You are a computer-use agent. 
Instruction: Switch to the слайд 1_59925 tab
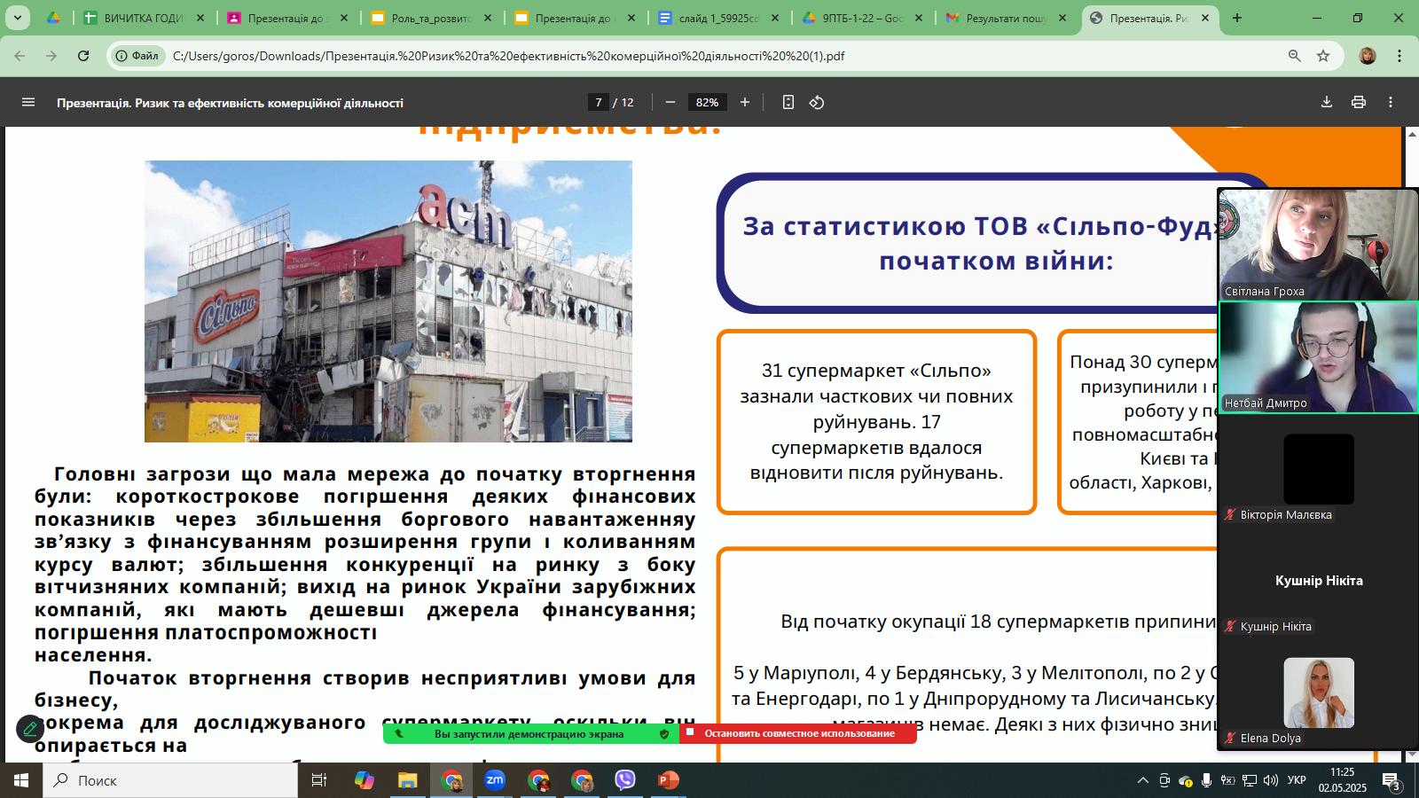(x=719, y=18)
